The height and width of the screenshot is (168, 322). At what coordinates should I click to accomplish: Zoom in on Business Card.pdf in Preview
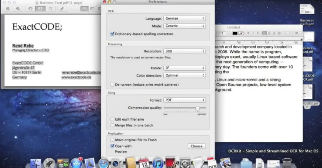(x=18, y=9)
